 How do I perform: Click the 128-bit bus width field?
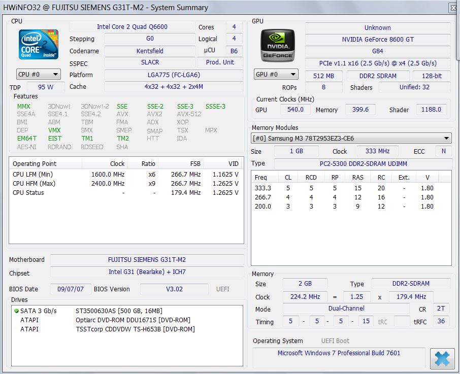point(432,76)
